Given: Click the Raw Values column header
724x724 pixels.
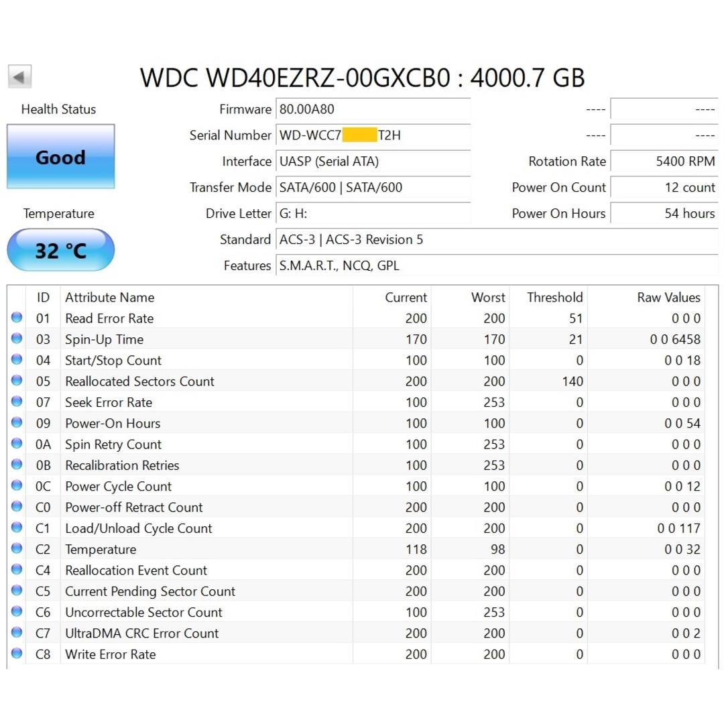Looking at the screenshot, I should 646,298.
